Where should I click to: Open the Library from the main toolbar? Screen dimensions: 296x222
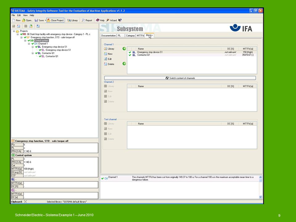pyautogui.click(x=73, y=20)
